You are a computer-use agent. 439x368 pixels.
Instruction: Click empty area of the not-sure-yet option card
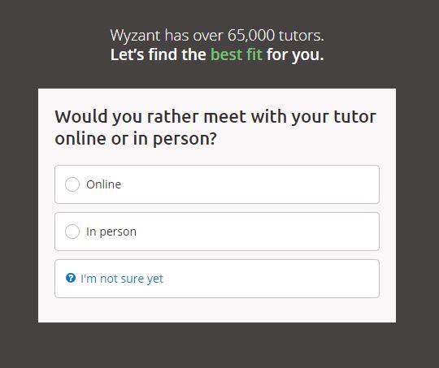tap(266, 279)
